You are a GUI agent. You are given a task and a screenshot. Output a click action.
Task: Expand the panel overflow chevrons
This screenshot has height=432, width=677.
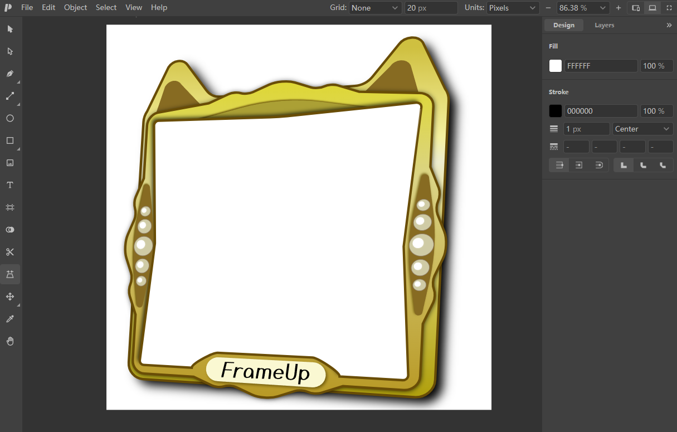(x=669, y=25)
